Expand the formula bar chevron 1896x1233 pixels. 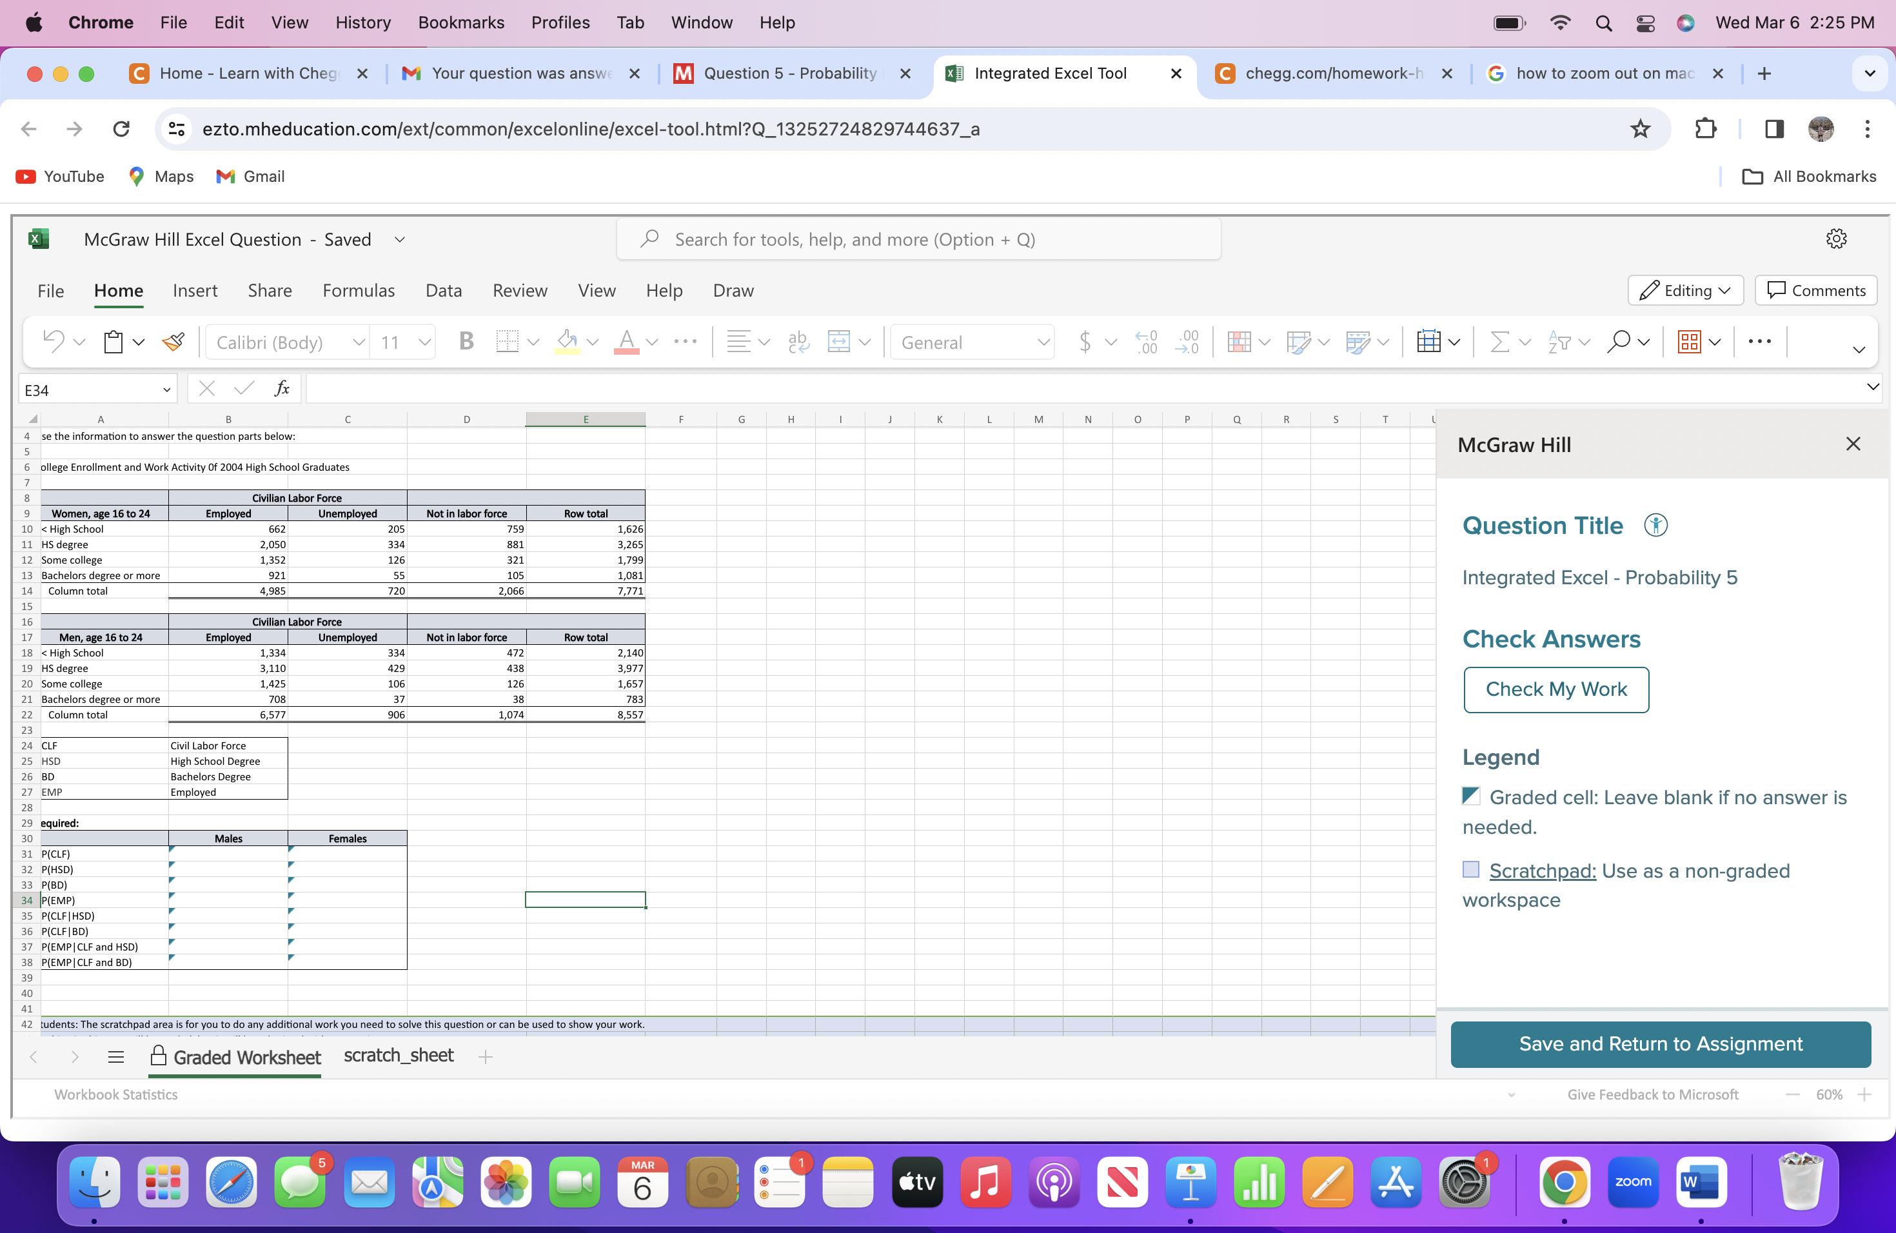click(1872, 387)
